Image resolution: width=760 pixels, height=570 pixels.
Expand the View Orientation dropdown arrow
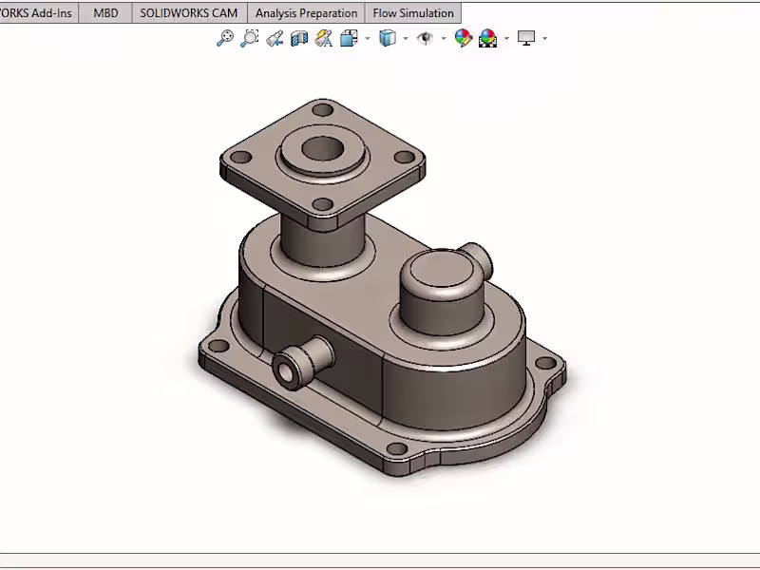364,38
